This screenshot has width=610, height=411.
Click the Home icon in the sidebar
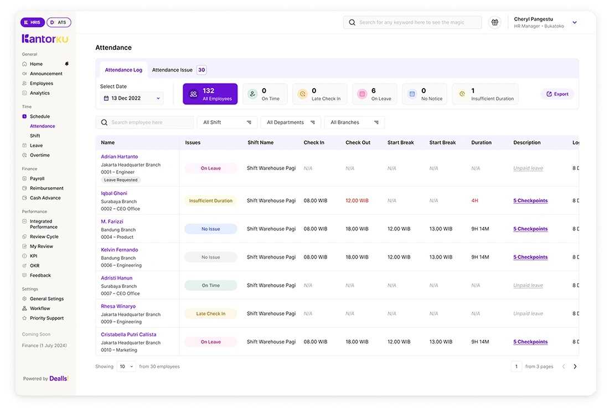24,64
